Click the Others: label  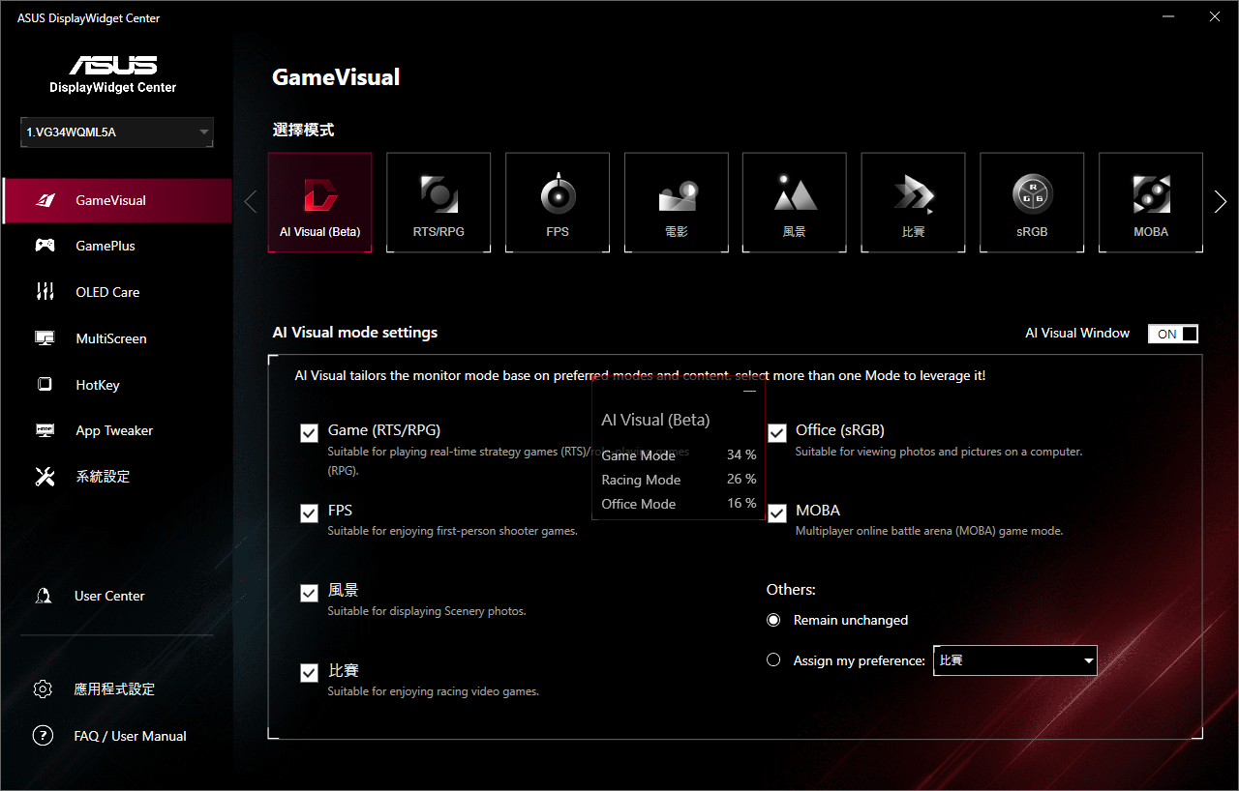791,589
